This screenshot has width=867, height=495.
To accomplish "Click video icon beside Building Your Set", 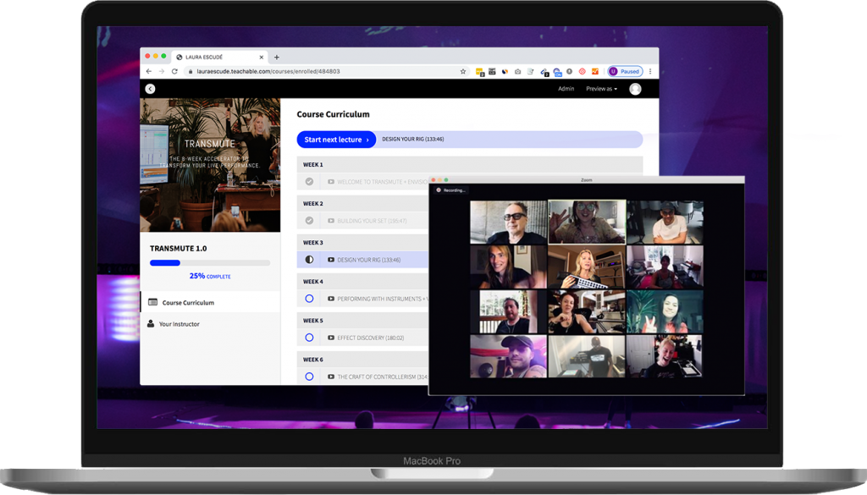I will pyautogui.click(x=331, y=221).
